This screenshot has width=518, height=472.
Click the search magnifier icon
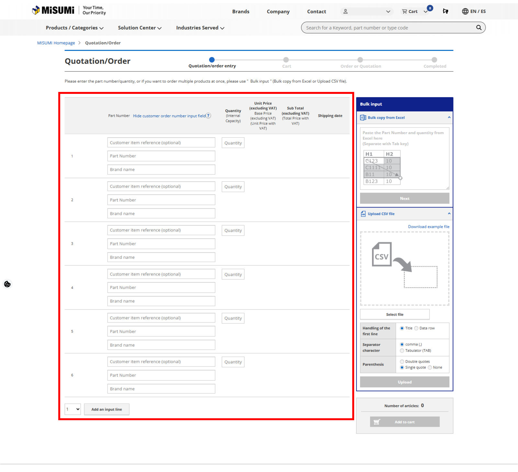479,28
